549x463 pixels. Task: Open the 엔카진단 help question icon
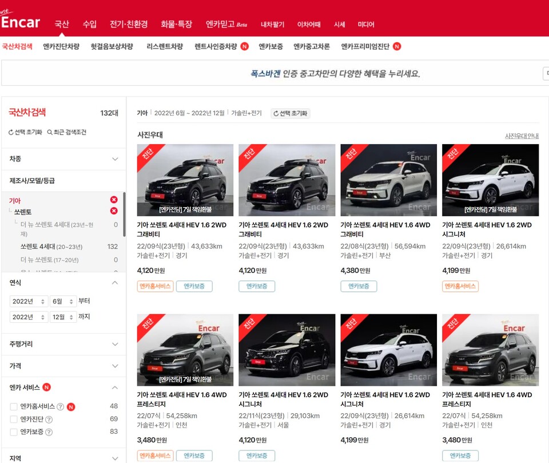[x=49, y=420]
